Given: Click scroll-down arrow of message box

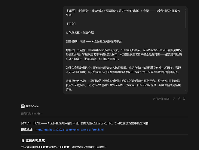Looking at the screenshot, I should (x=185, y=91).
